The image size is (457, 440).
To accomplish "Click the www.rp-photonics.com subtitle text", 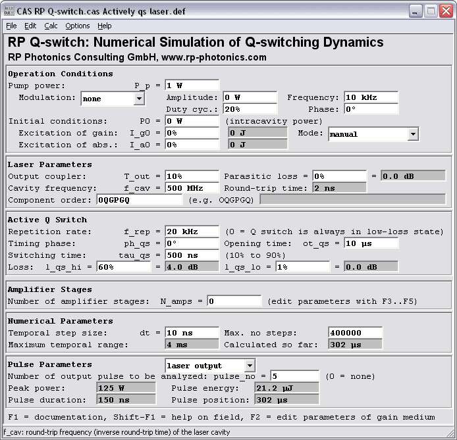I will pyautogui.click(x=214, y=57).
